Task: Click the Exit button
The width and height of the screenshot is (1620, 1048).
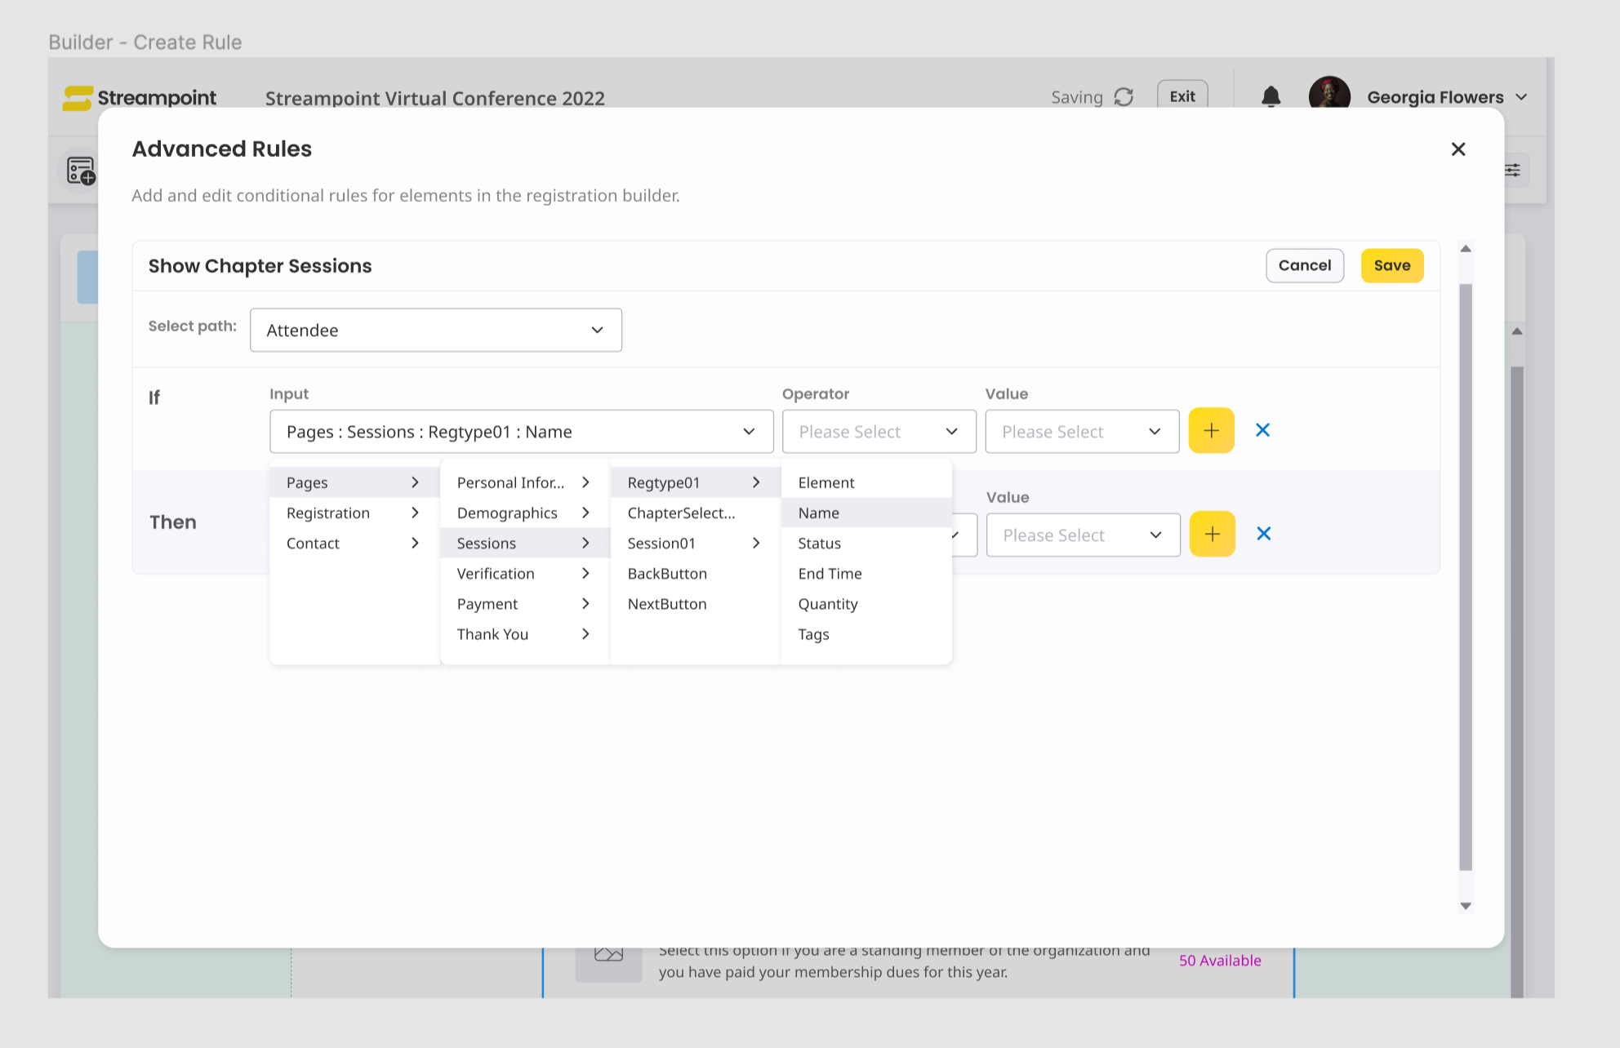Action: (1182, 96)
